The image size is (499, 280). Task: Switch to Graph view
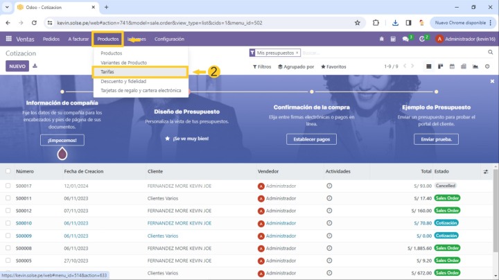(x=475, y=67)
